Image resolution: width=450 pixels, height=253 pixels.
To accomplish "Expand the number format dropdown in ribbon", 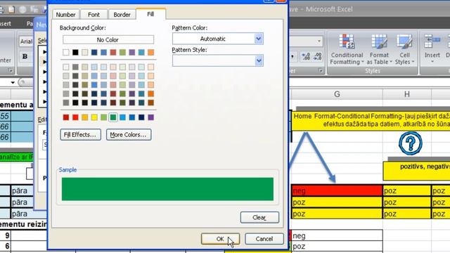I will coord(319,41).
